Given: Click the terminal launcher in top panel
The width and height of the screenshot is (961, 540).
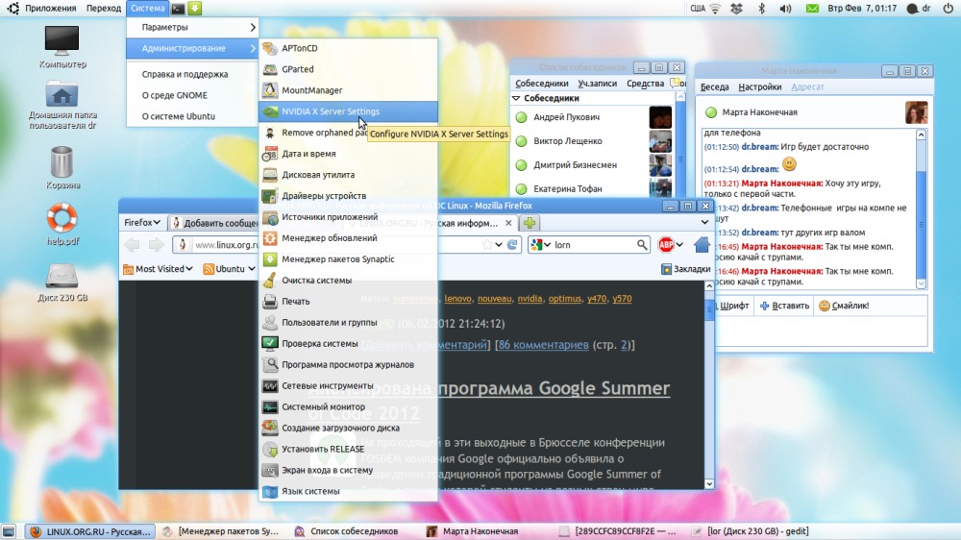Looking at the screenshot, I should coord(178,8).
